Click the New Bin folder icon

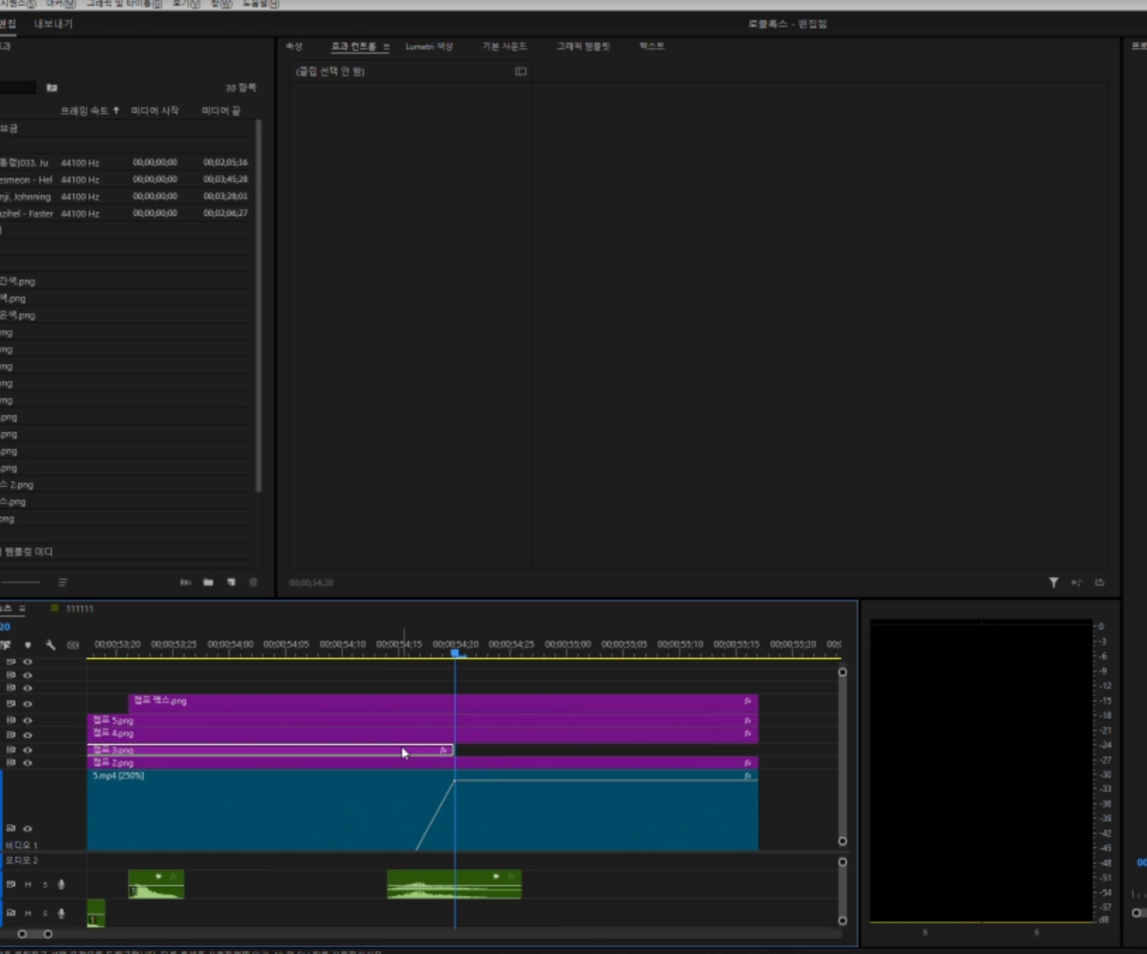tap(208, 582)
